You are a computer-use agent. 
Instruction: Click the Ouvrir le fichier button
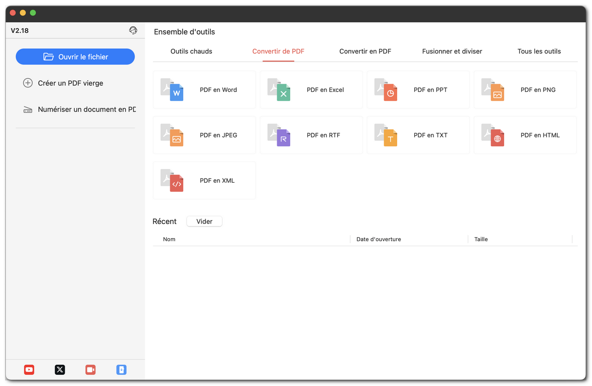75,57
